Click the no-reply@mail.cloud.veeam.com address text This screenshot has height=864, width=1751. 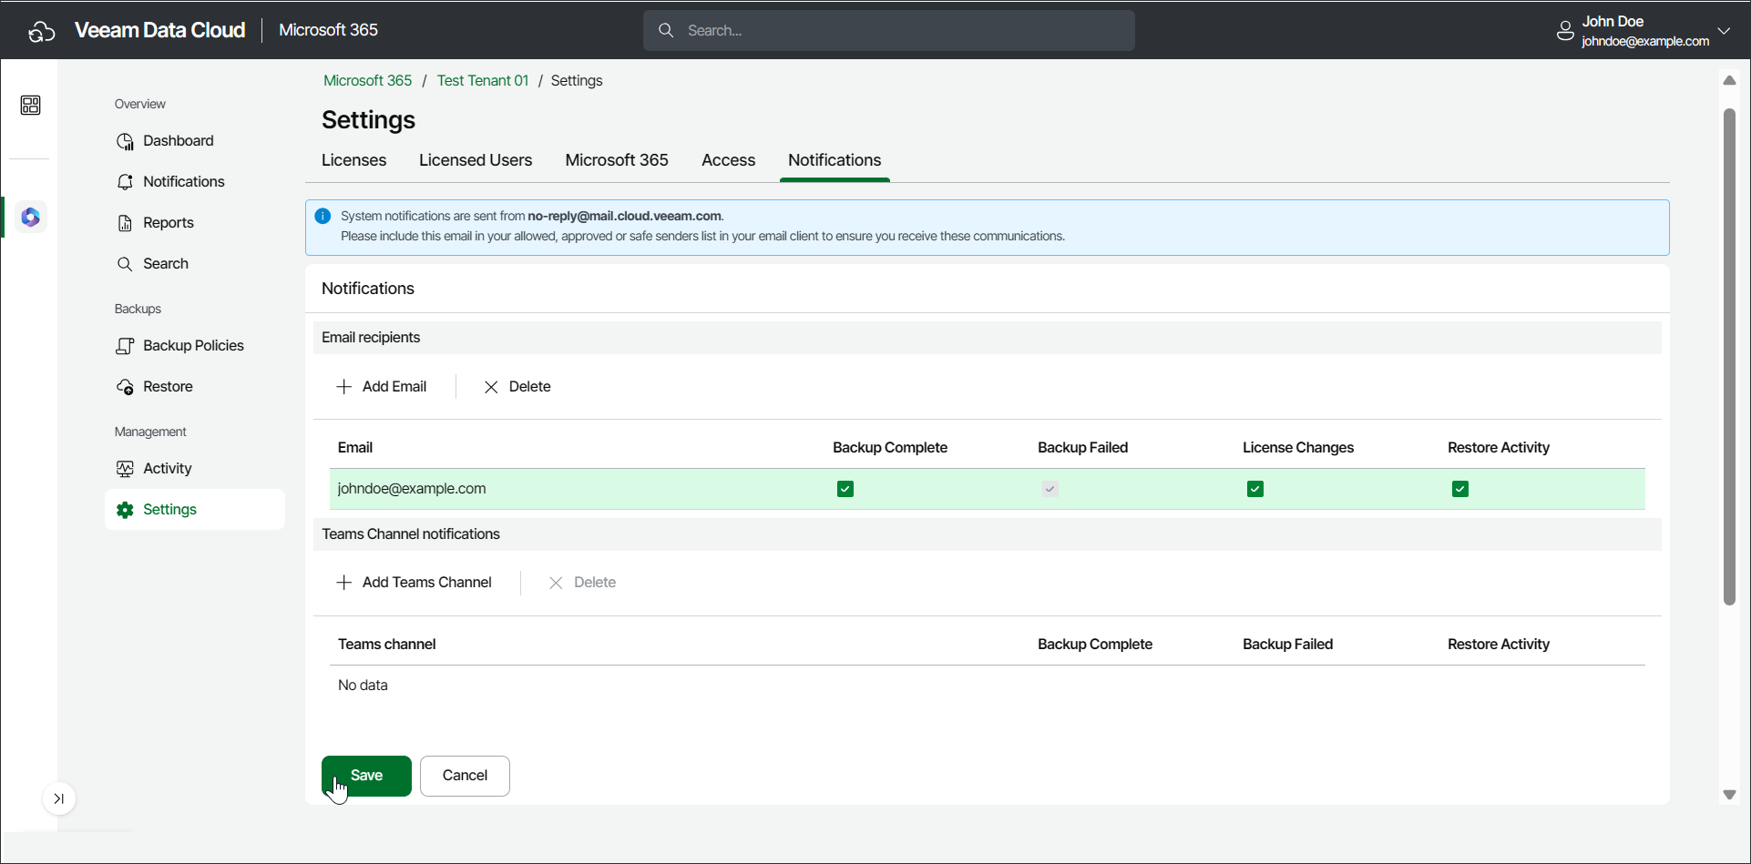point(624,217)
